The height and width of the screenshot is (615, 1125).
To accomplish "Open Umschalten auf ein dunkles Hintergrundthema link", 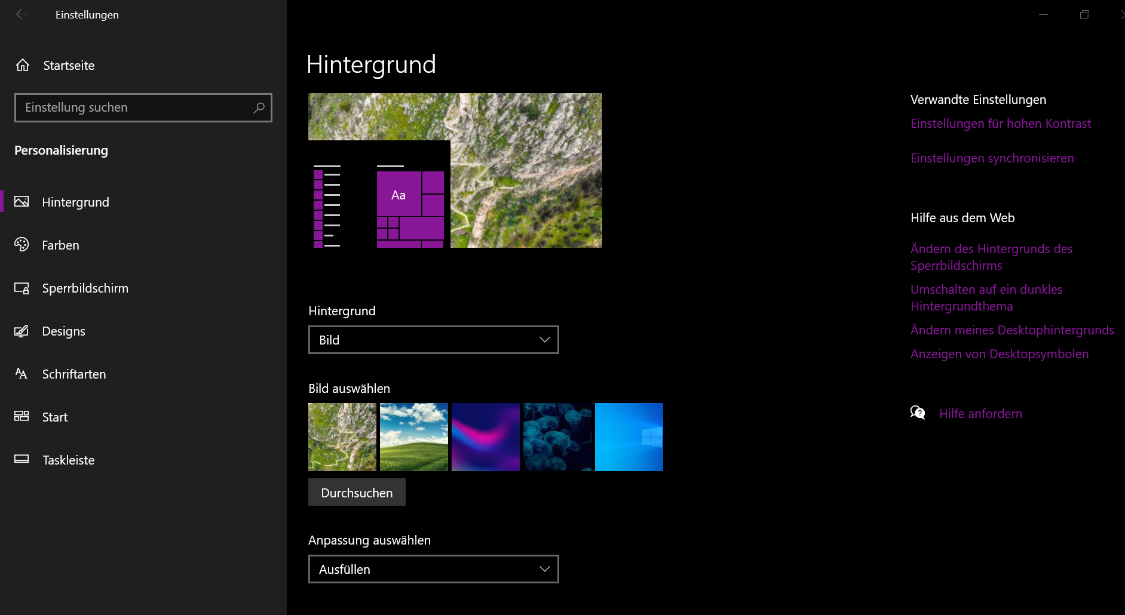I will coord(986,297).
